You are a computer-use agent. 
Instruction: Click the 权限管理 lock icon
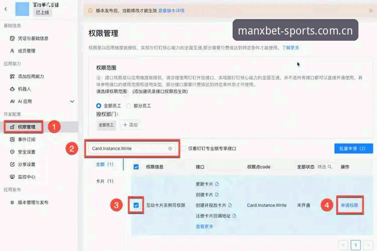click(12, 127)
